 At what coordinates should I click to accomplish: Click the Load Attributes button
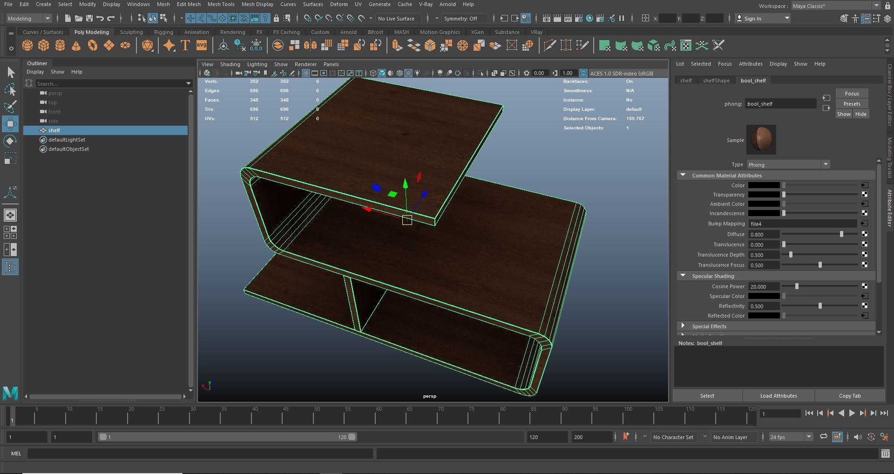(779, 396)
